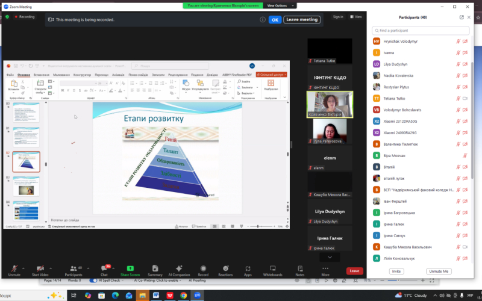
Task: Switch to Word via taskbar icon
Action: [156, 296]
